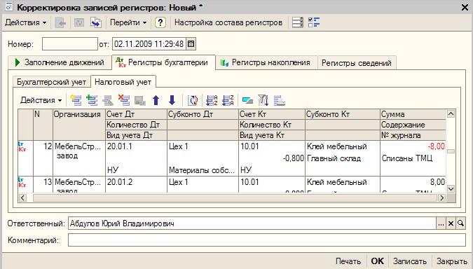Image resolution: width=473 pixels, height=269 pixels.
Task: Click the refresh list icon
Action: coord(193,100)
